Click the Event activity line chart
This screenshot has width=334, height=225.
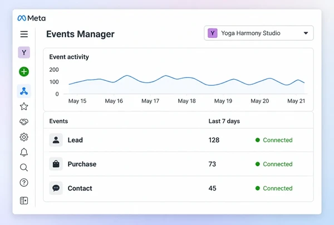click(x=186, y=84)
